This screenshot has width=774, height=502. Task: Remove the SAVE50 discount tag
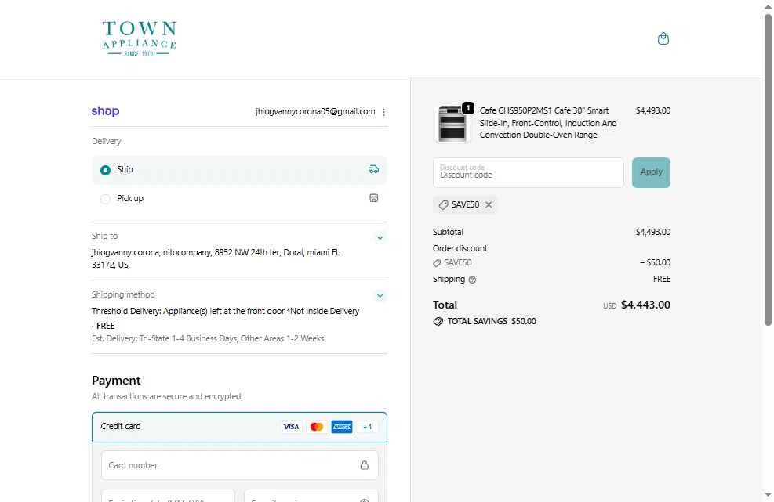tap(489, 204)
